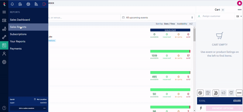Viewport: 243px width, 112px height.
Task: Open the settings gear sidebar icon
Action: (x=4, y=62)
